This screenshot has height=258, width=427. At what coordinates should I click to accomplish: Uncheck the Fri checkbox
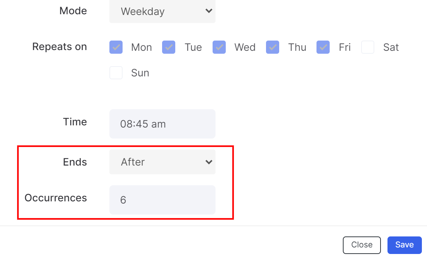tap(323, 47)
